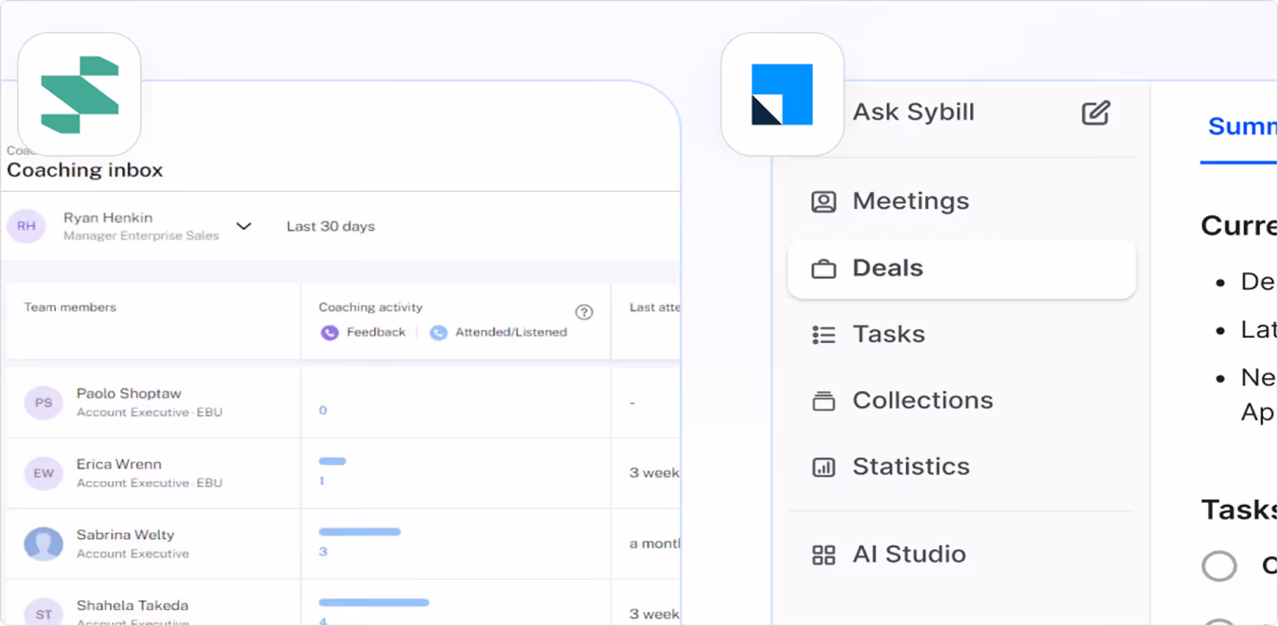This screenshot has width=1278, height=626.
Task: Click the Meetings person icon
Action: (823, 202)
